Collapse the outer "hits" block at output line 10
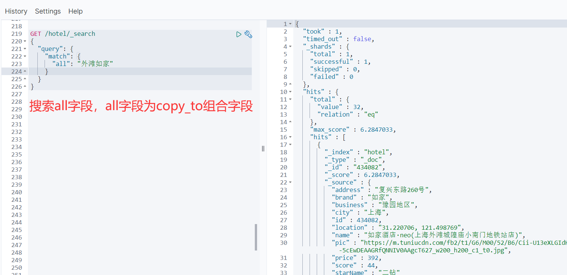This screenshot has width=567, height=275. click(290, 92)
